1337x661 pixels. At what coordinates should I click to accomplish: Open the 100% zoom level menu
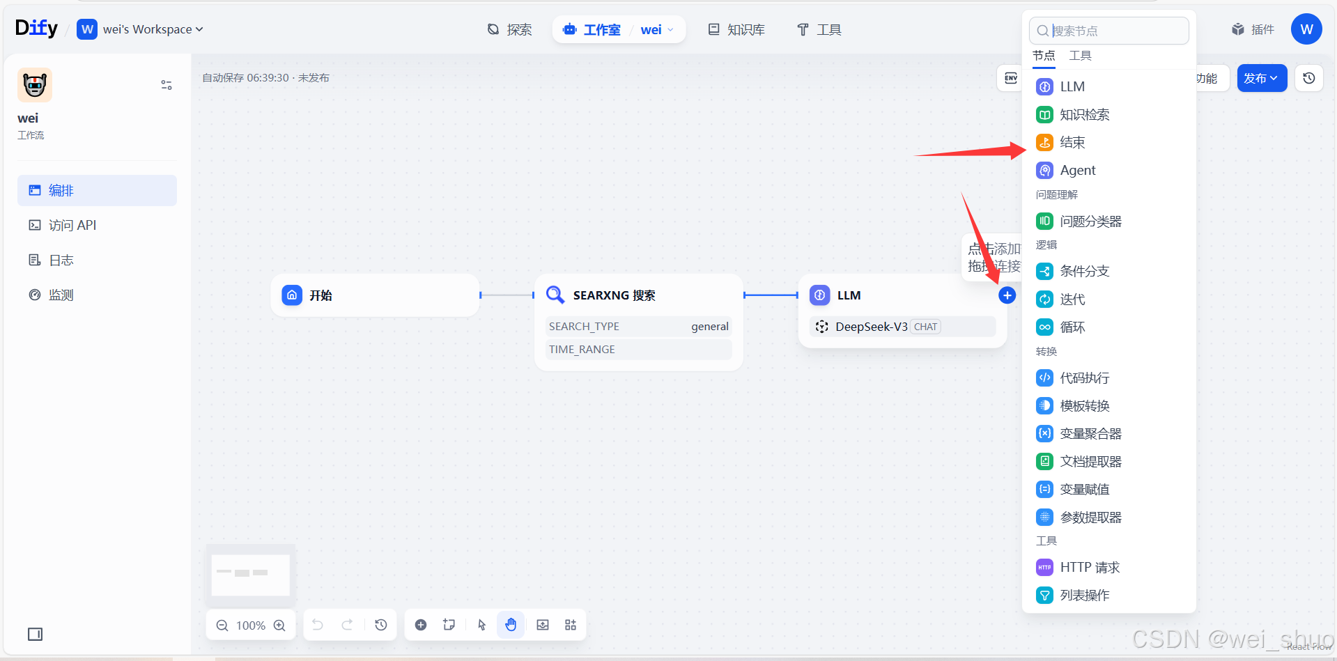click(251, 625)
